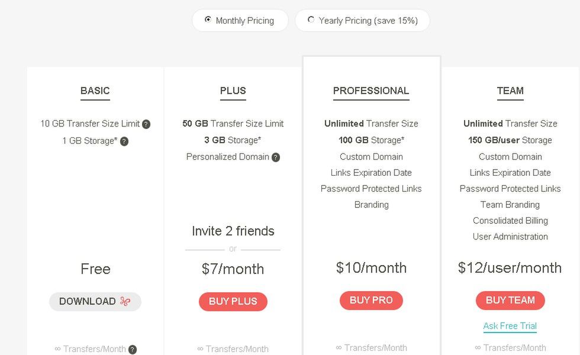The height and width of the screenshot is (355, 580).
Task: Click the PROFESSIONAL plan heading
Action: [371, 91]
